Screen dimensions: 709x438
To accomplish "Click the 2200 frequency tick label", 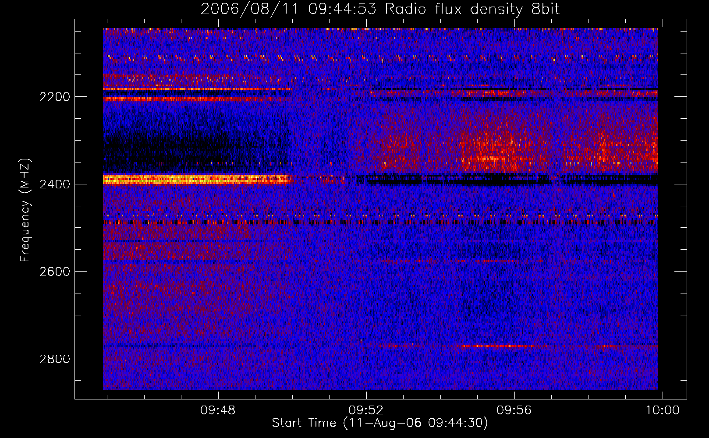I will [55, 97].
